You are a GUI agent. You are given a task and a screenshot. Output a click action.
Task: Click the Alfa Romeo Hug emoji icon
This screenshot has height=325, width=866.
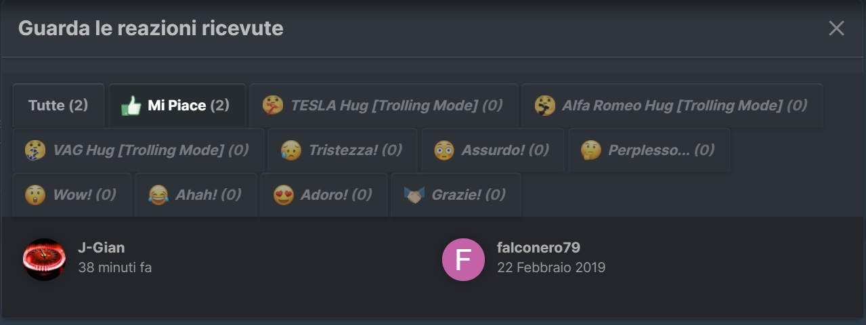point(544,105)
